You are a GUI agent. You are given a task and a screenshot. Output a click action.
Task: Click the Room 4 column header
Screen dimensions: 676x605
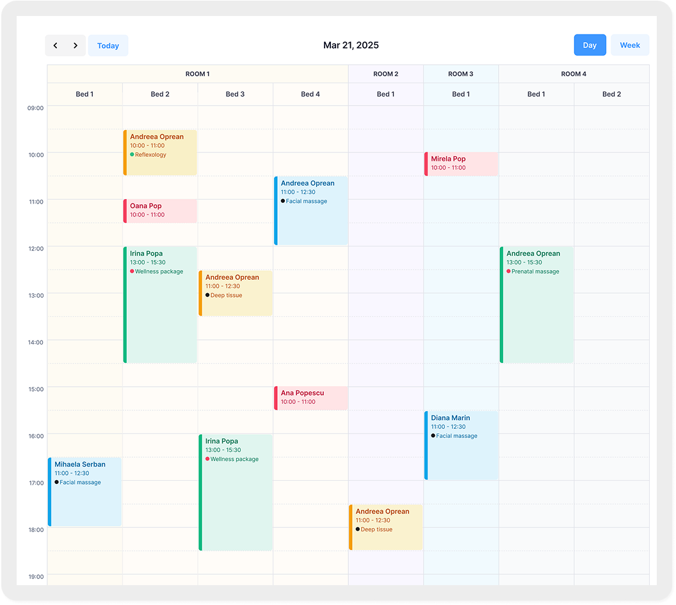point(574,74)
